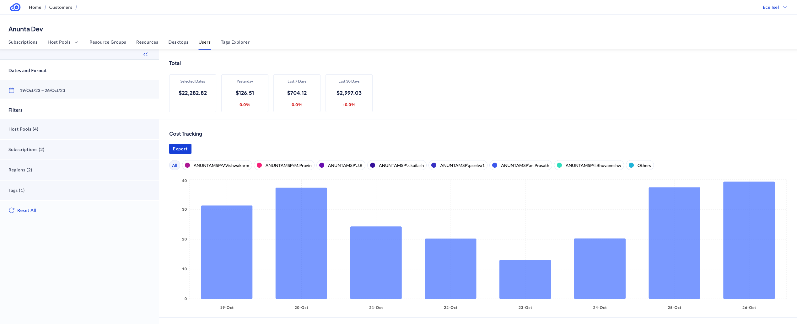Go to Customers breadcrumb link
The image size is (797, 324).
pos(61,7)
